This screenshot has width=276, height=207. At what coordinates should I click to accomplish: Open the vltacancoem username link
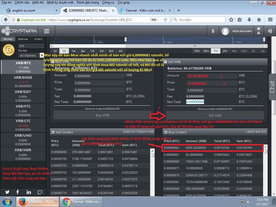(x=242, y=31)
